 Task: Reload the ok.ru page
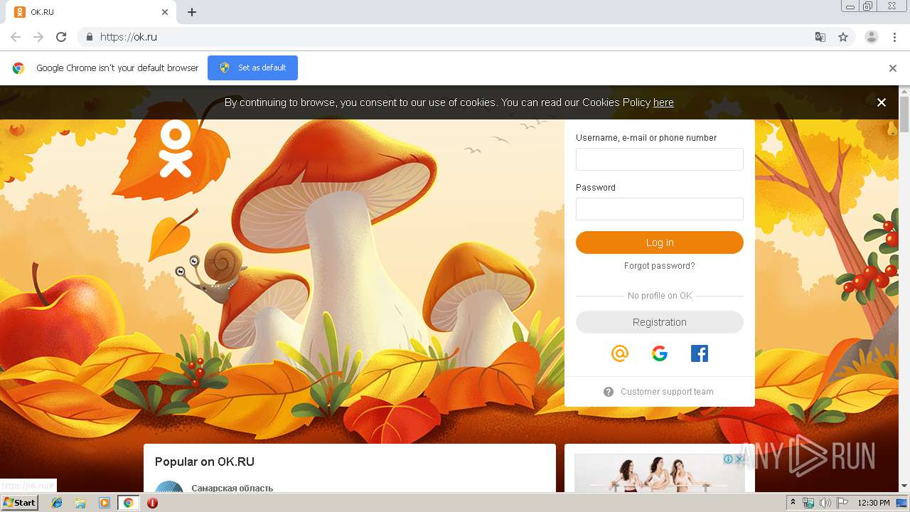coord(61,37)
